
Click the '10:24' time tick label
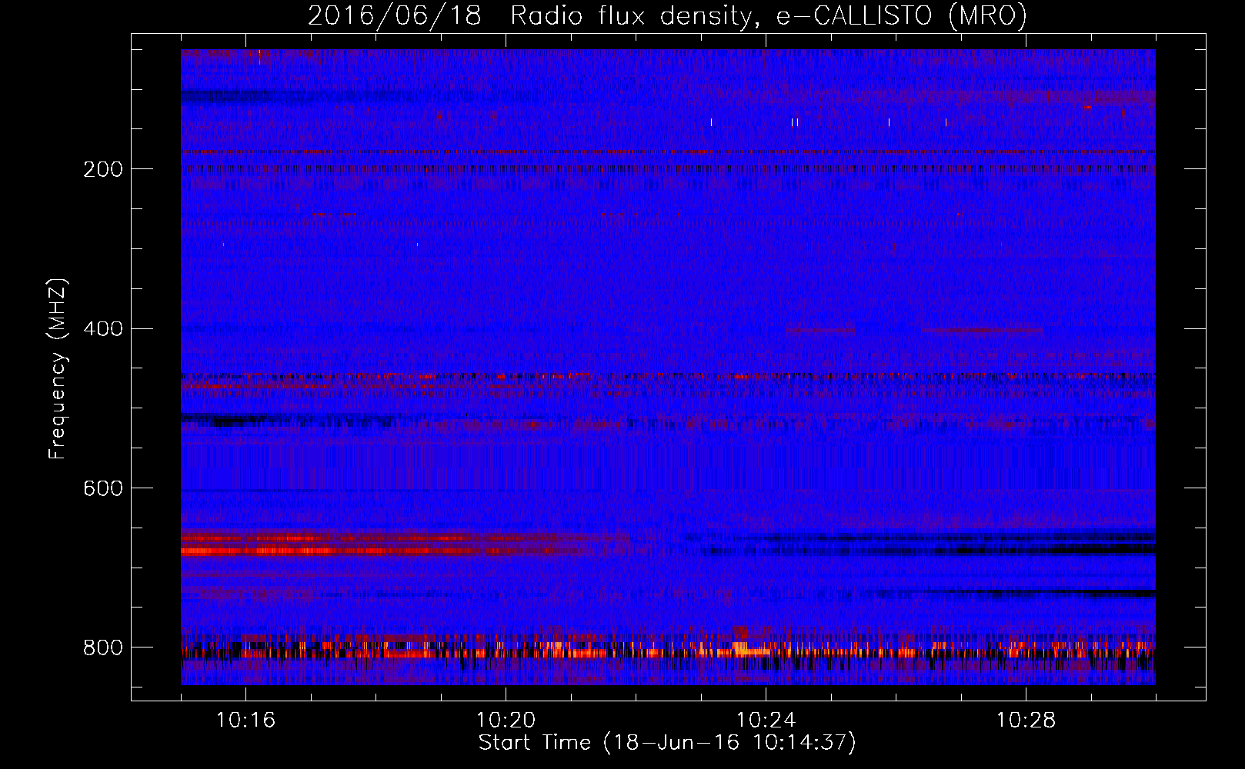coord(766,721)
